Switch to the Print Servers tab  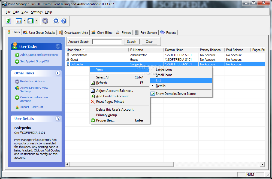tap(146, 33)
